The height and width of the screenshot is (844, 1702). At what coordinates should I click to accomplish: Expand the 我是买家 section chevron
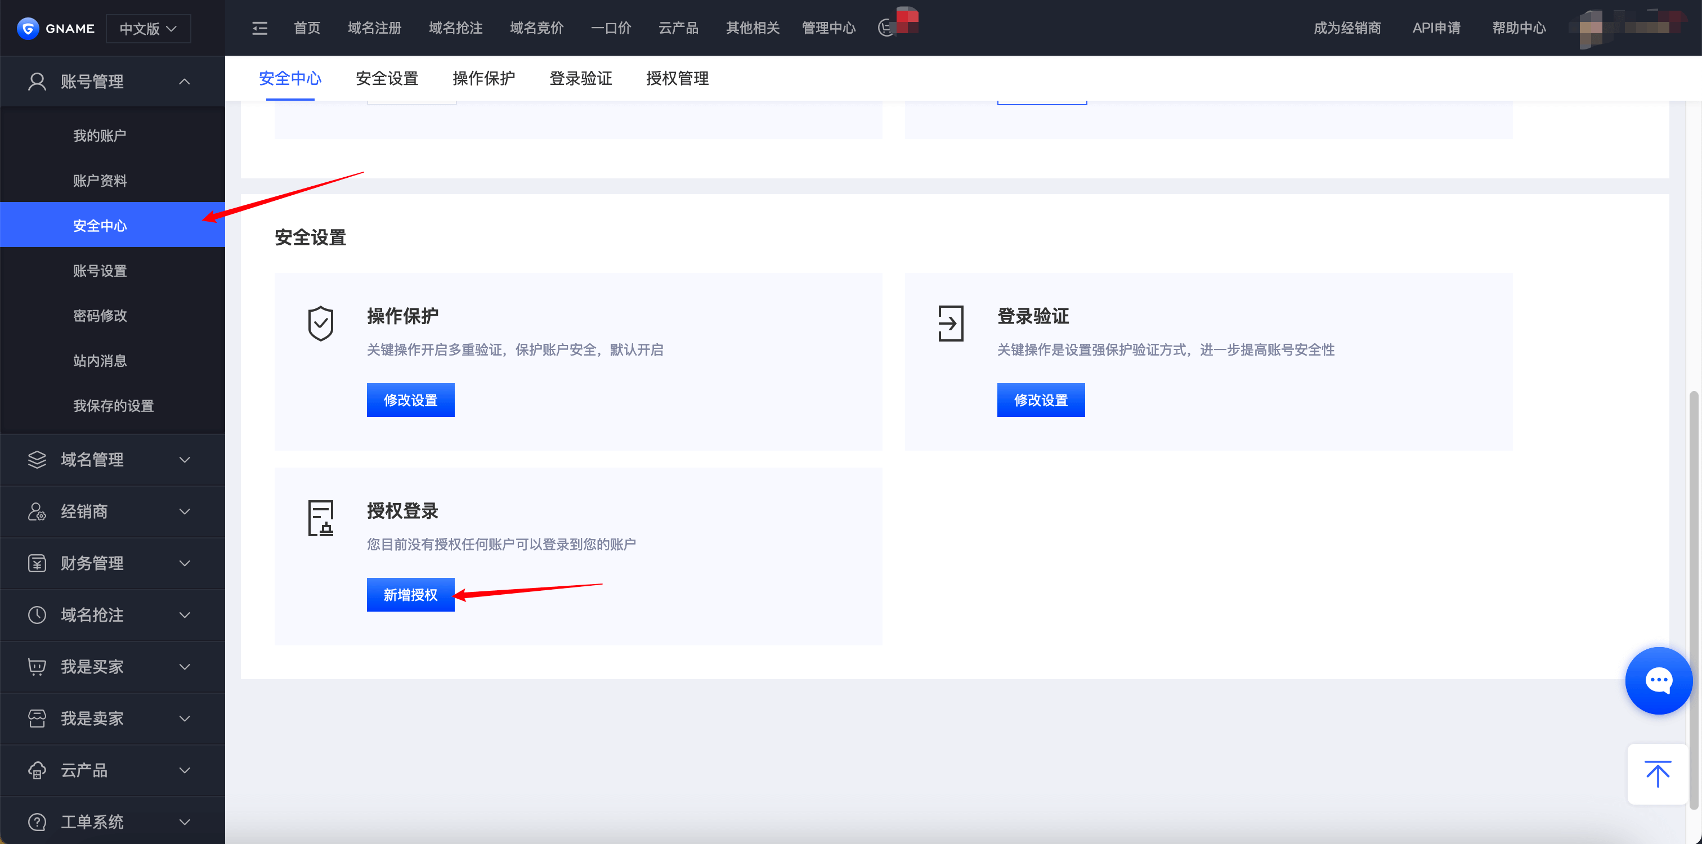pos(185,666)
